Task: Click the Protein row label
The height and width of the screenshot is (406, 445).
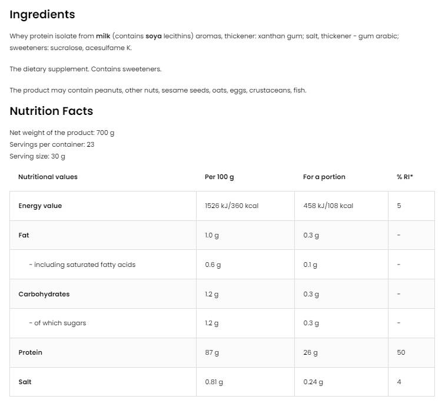Action: click(x=30, y=352)
